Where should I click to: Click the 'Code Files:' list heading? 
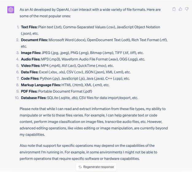(x=30, y=79)
